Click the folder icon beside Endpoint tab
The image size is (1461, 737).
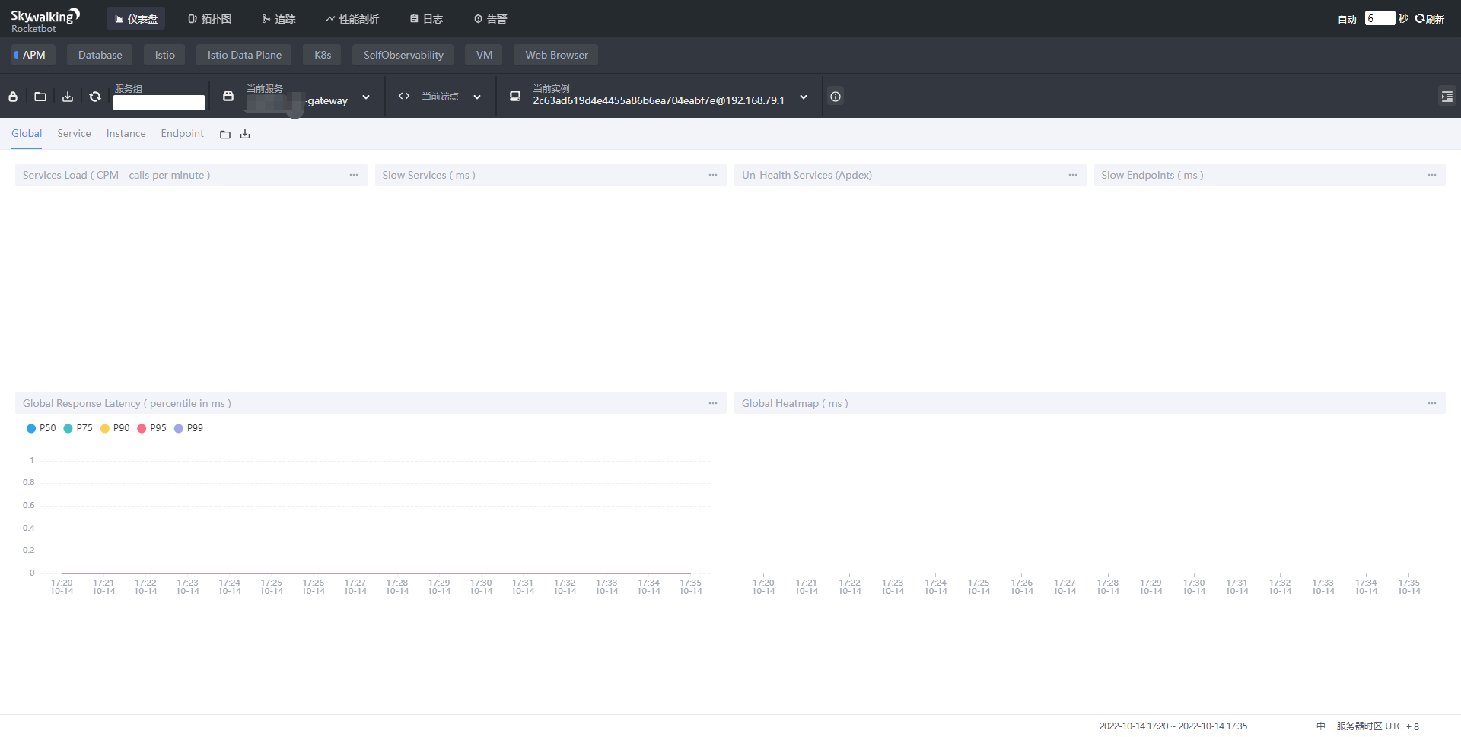click(225, 135)
